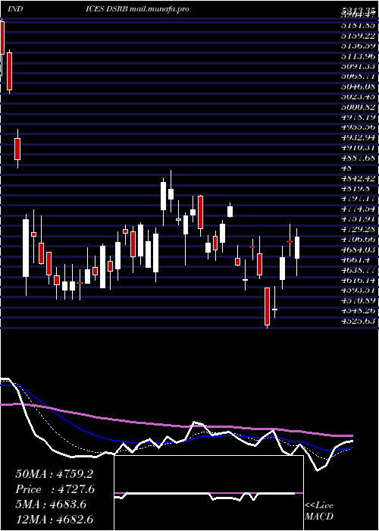The height and width of the screenshot is (531, 379).
Task: Click the ICES DSRB mail.munafa.pro title text
Action: 137,9
